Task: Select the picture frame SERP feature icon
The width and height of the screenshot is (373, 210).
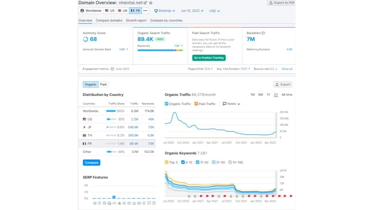Action: (x=139, y=203)
